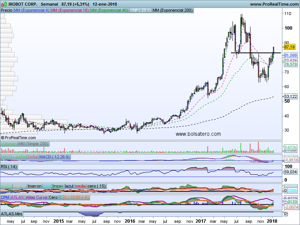Click the lineav indicator label

point(58,186)
